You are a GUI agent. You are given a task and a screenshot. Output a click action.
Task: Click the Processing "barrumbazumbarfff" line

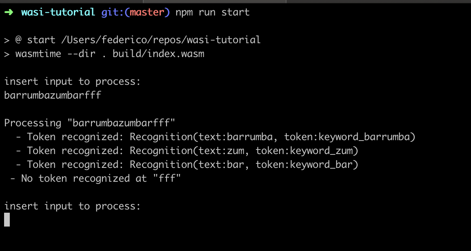pyautogui.click(x=89, y=123)
